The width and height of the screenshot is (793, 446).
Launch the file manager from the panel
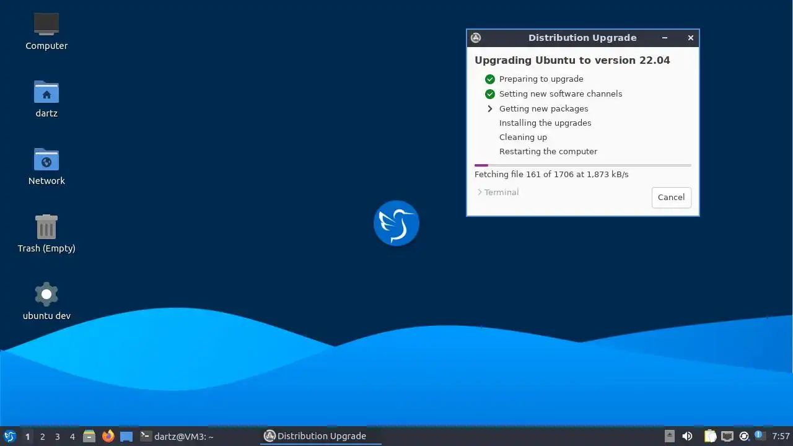click(x=89, y=436)
